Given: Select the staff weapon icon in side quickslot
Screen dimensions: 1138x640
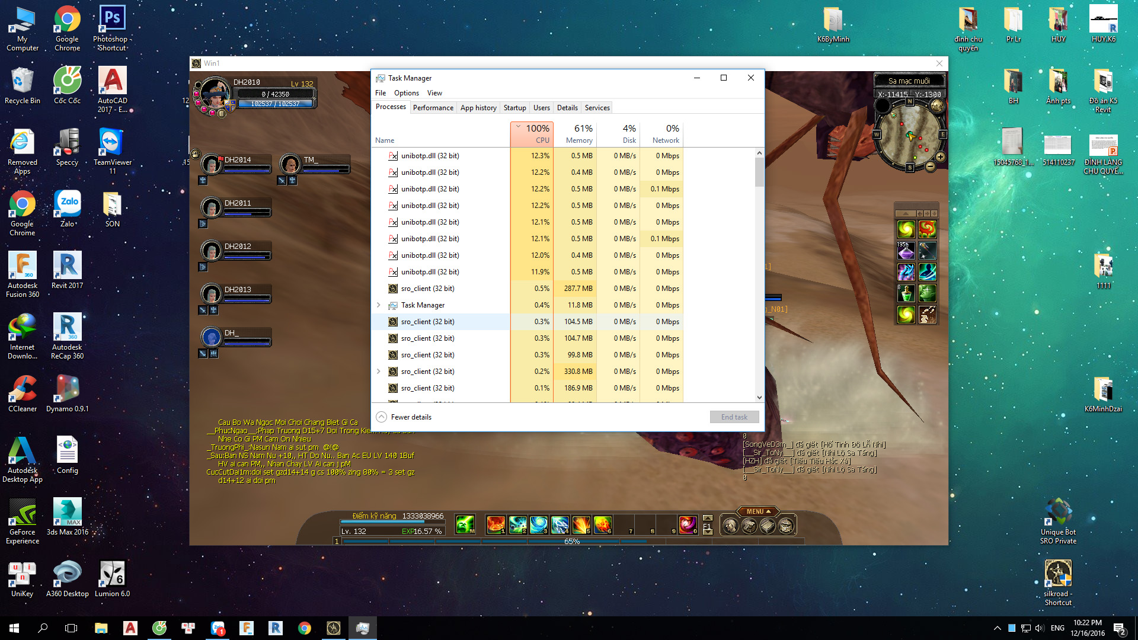Looking at the screenshot, I should [x=927, y=251].
